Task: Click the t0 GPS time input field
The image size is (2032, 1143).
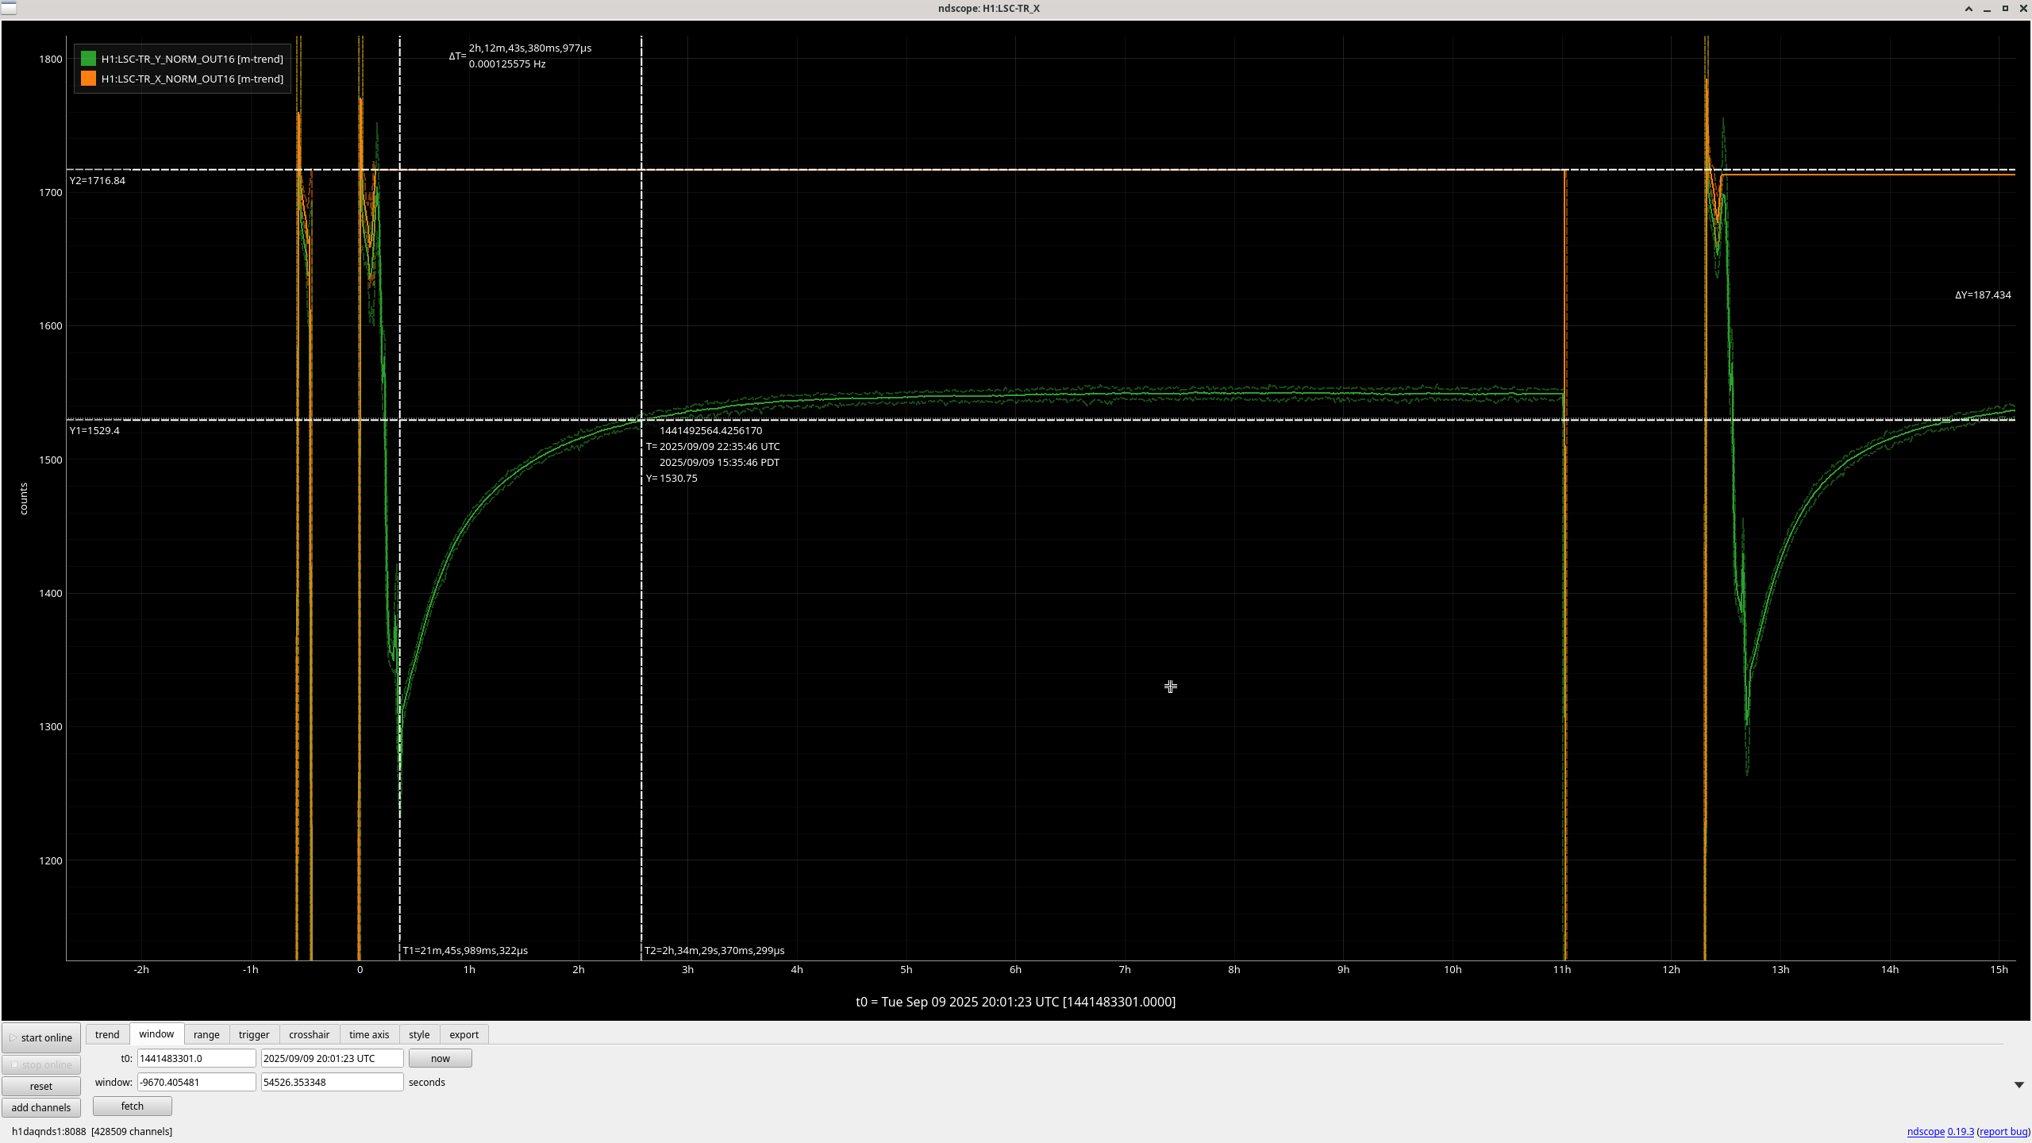Action: 196,1058
